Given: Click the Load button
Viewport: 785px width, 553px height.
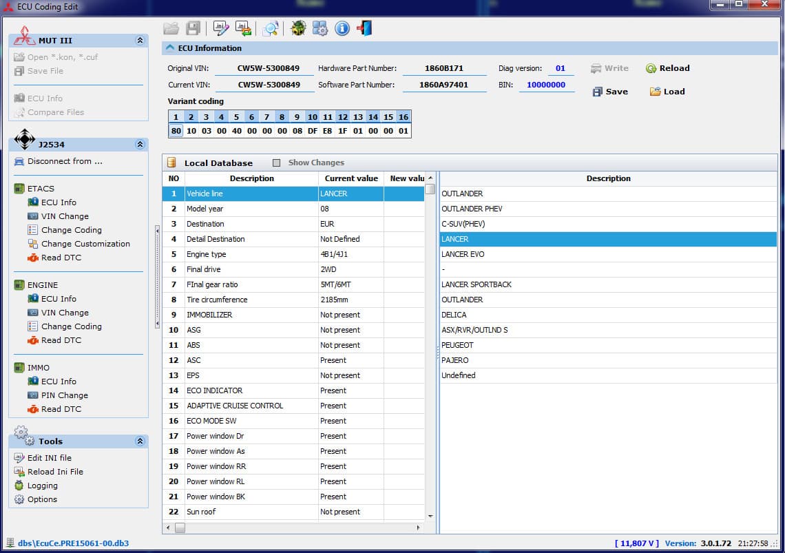Looking at the screenshot, I should click(667, 92).
